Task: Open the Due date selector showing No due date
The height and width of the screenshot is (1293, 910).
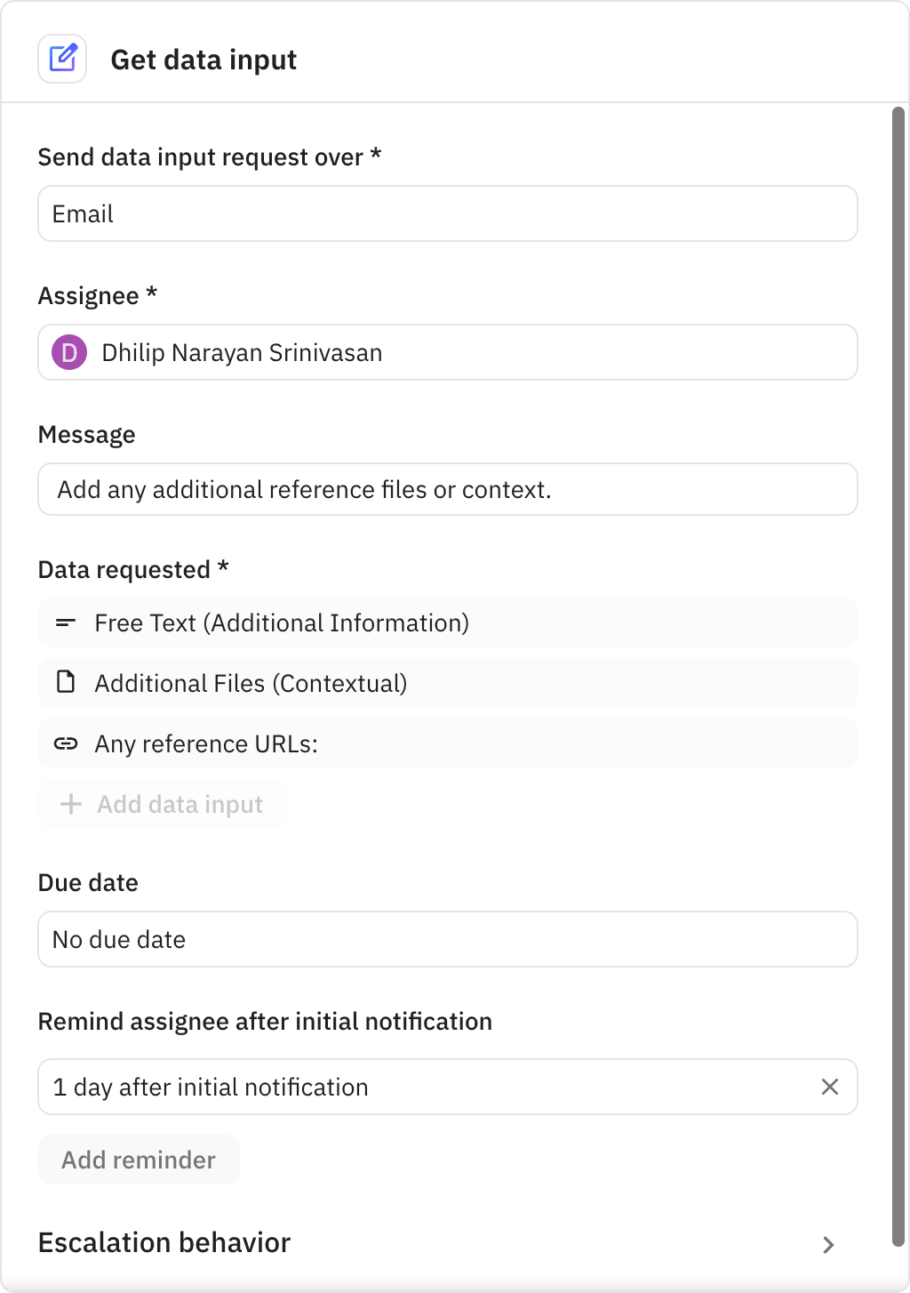Action: point(447,939)
